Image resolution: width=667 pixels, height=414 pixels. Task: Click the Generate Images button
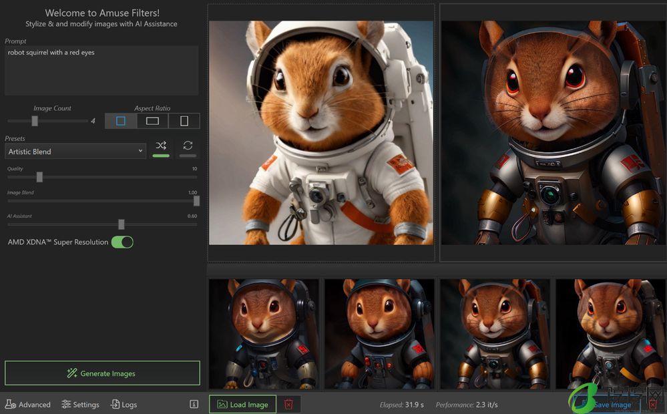coord(102,373)
